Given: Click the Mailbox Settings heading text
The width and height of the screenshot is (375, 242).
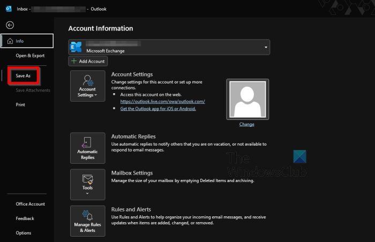Looking at the screenshot, I should point(132,173).
